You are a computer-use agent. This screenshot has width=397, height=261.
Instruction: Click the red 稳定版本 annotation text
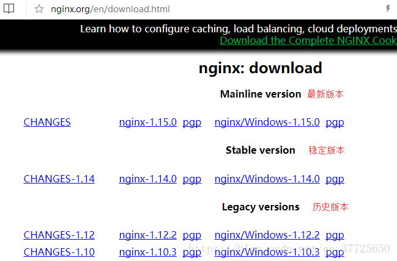pyautogui.click(x=327, y=150)
